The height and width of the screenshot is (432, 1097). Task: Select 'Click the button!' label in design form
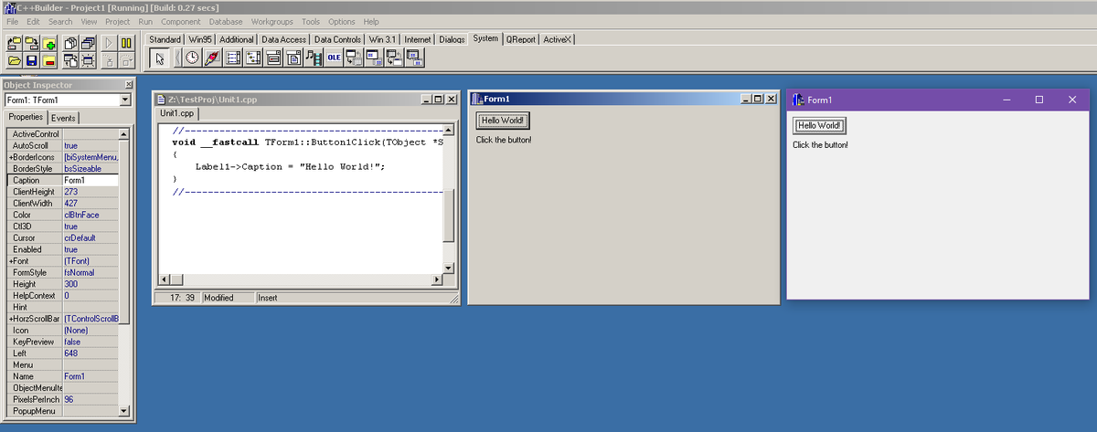[504, 140]
